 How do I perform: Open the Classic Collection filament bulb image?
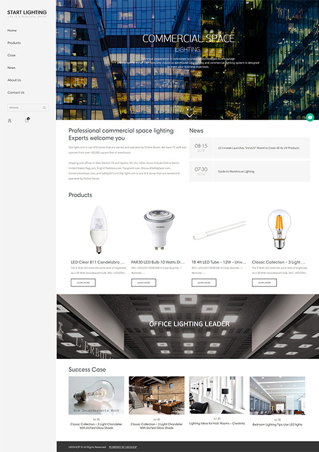coord(279,230)
